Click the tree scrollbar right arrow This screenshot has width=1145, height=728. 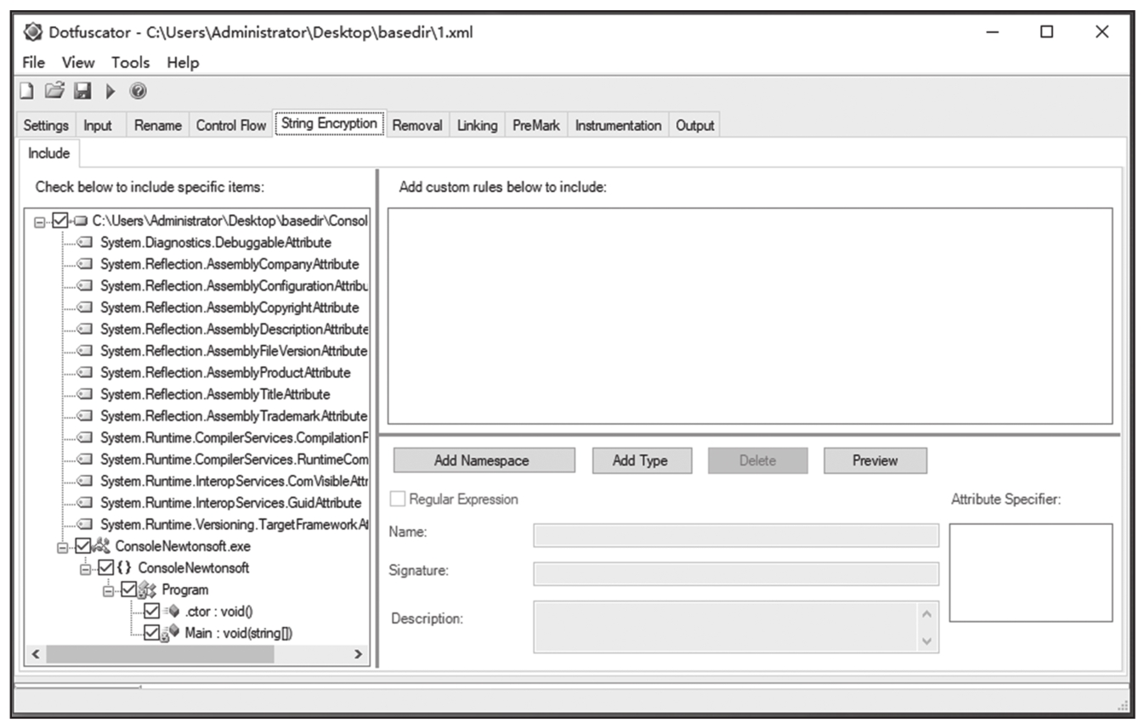click(x=358, y=654)
